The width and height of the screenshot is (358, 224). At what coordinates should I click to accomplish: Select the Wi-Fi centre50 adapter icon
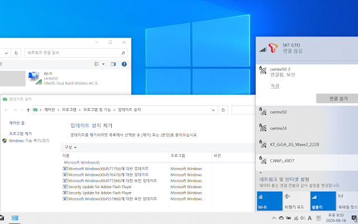coord(35,78)
